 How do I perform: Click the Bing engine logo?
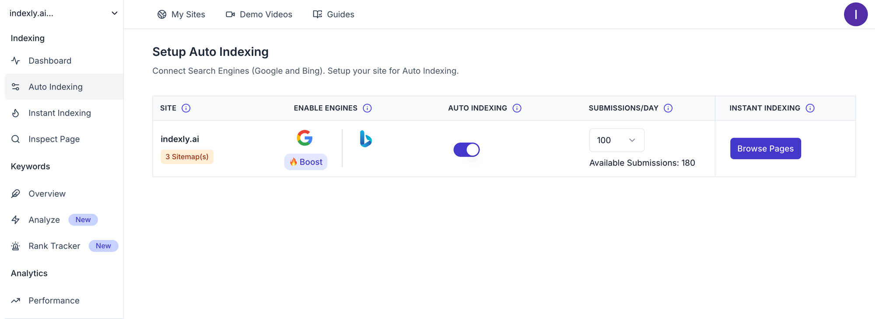[x=366, y=139]
